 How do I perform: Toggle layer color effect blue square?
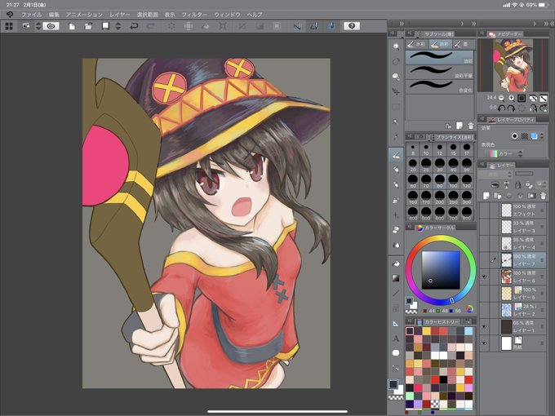click(534, 136)
